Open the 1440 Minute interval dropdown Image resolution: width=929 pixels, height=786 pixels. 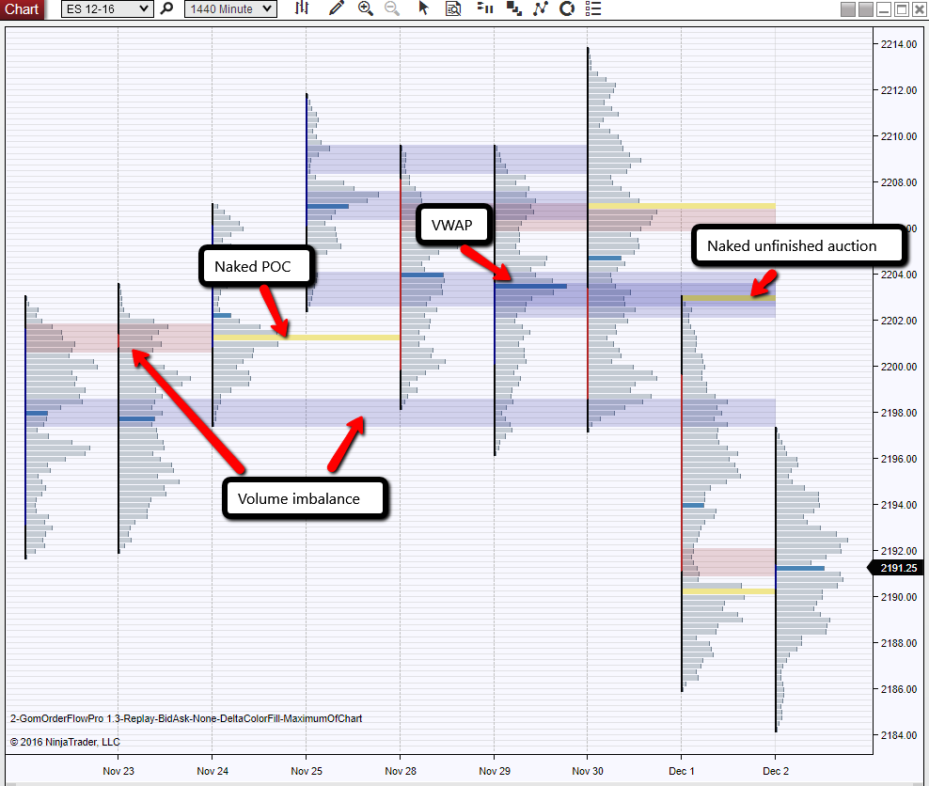tap(230, 8)
